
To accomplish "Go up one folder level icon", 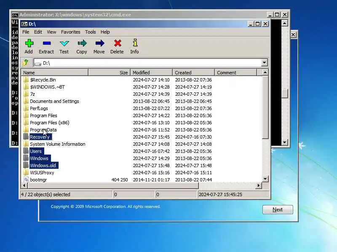I will pyautogui.click(x=26, y=63).
